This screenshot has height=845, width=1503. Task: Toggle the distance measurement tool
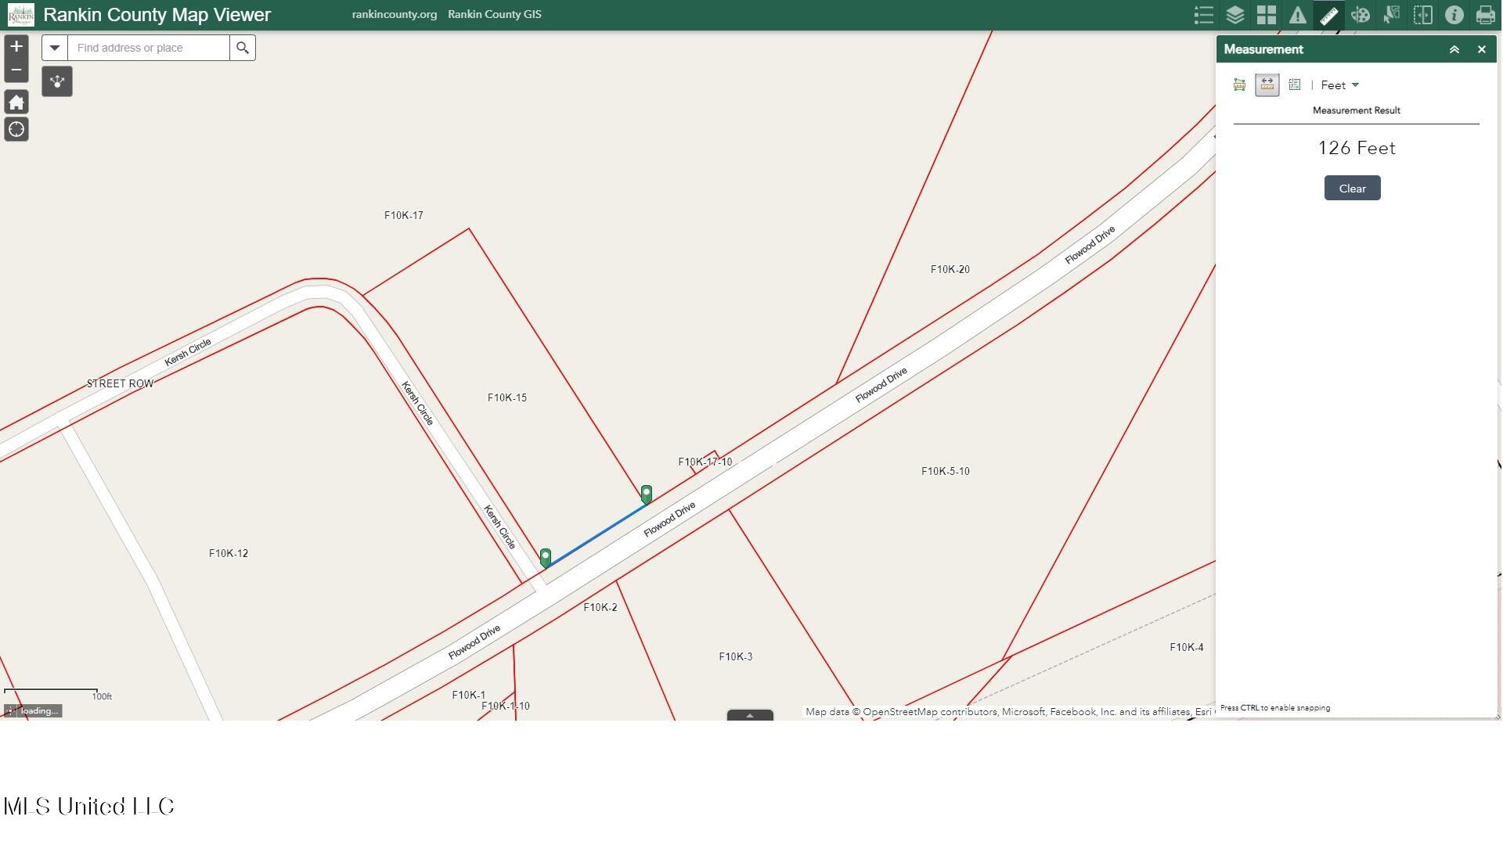(x=1267, y=85)
